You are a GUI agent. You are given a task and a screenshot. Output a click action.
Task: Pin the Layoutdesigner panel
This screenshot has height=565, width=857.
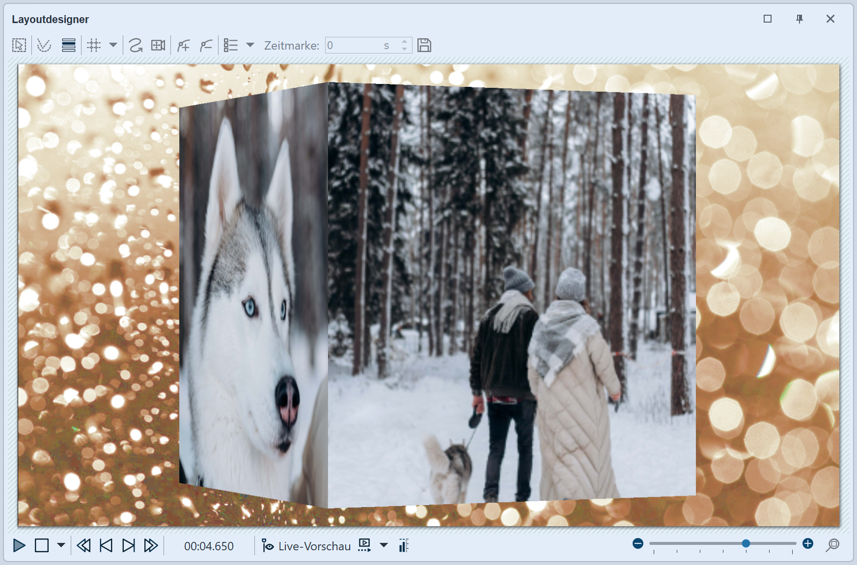point(800,19)
